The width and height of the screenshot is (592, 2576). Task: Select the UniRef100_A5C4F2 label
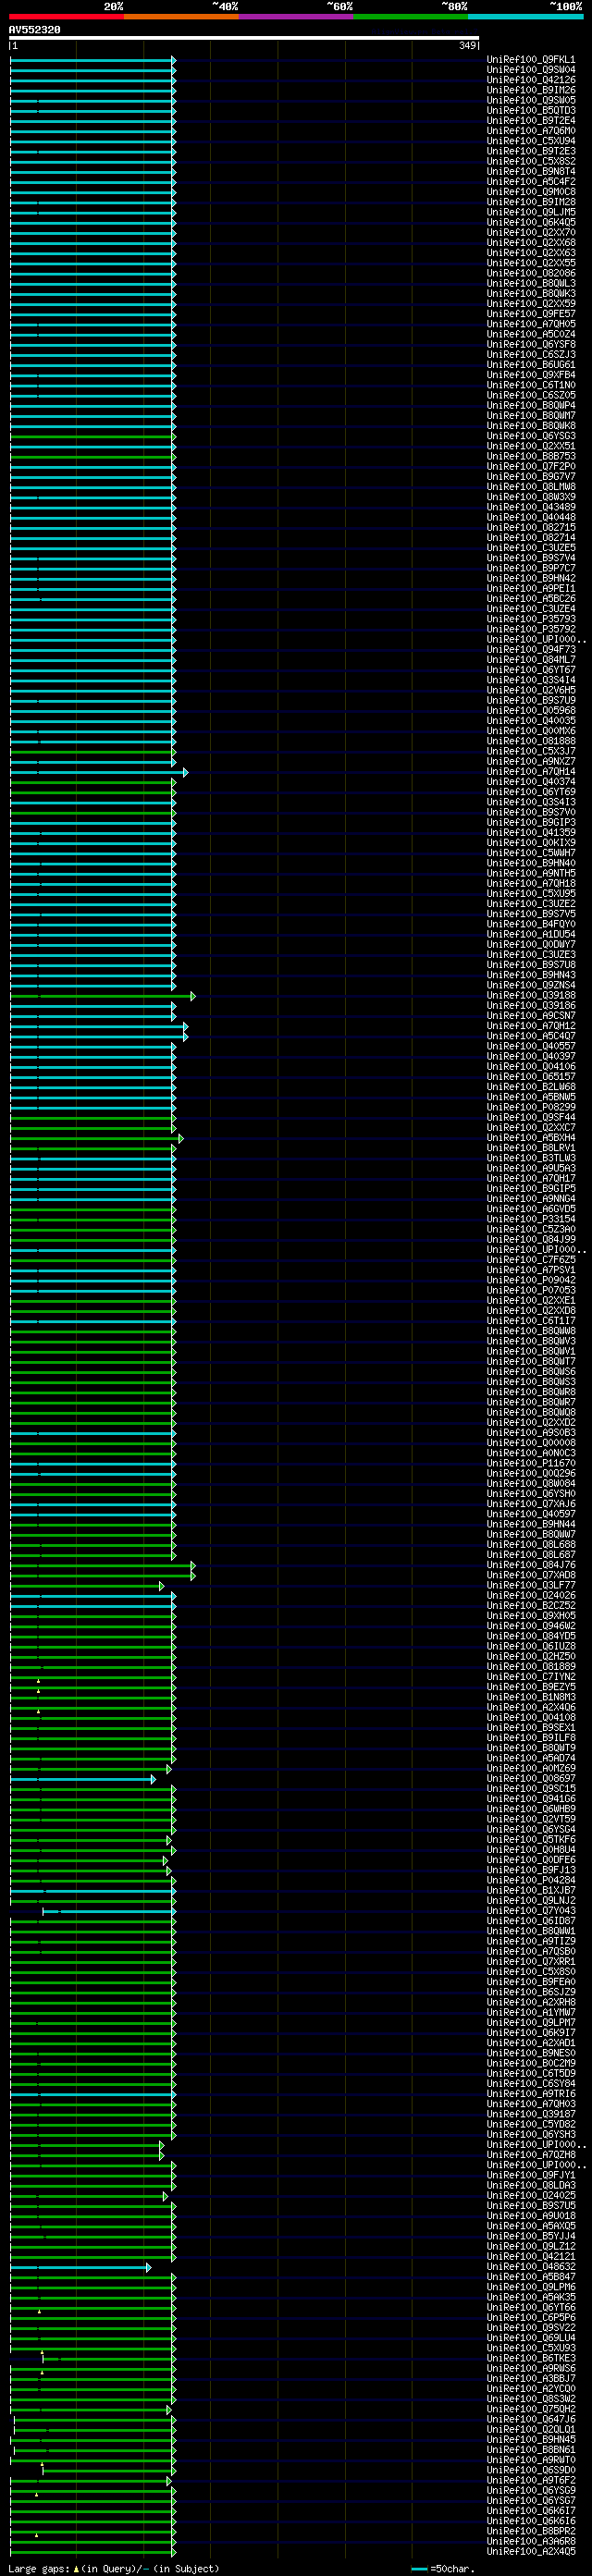(531, 182)
